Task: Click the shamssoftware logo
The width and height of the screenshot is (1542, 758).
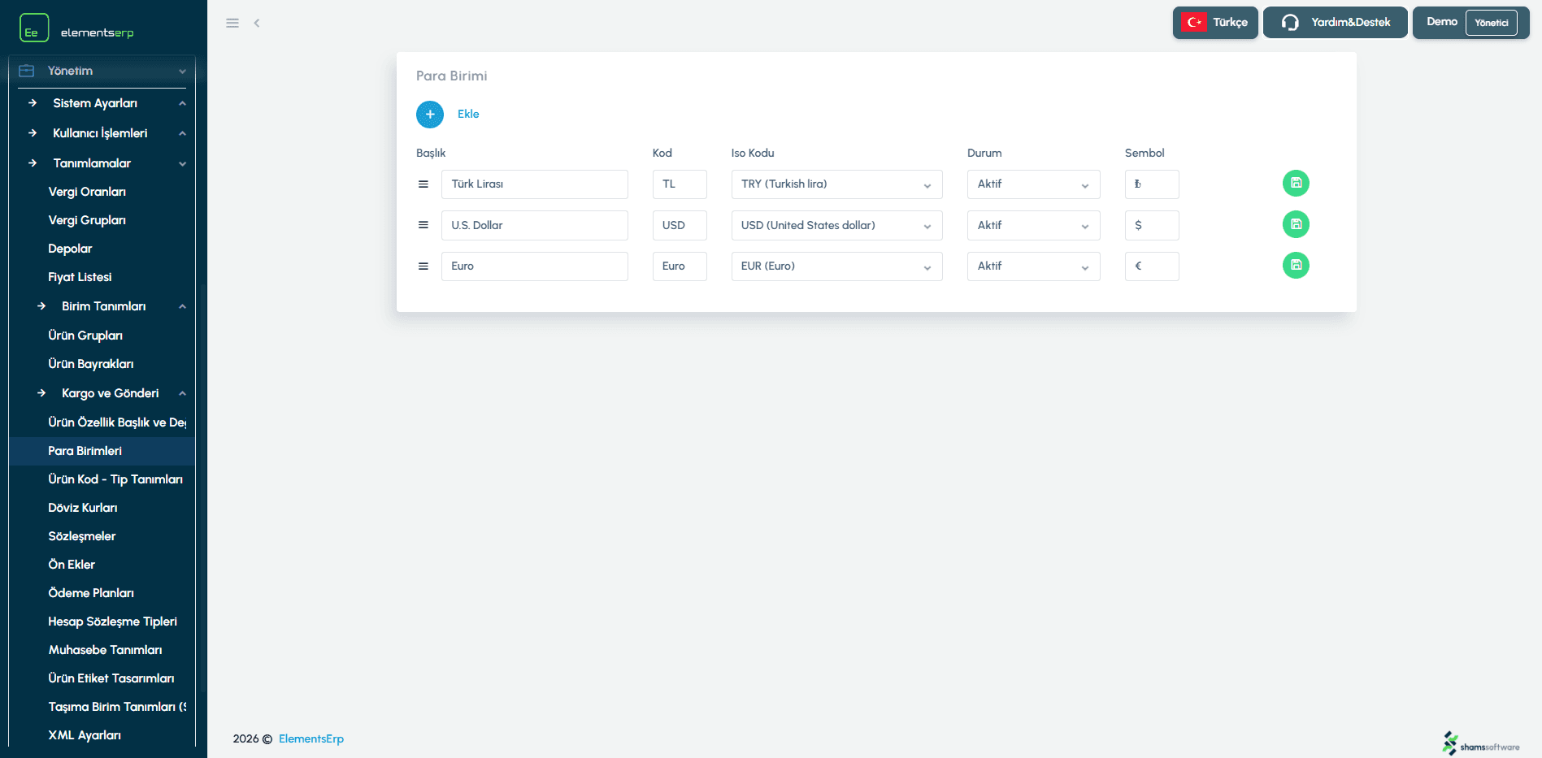Action: 1481,743
